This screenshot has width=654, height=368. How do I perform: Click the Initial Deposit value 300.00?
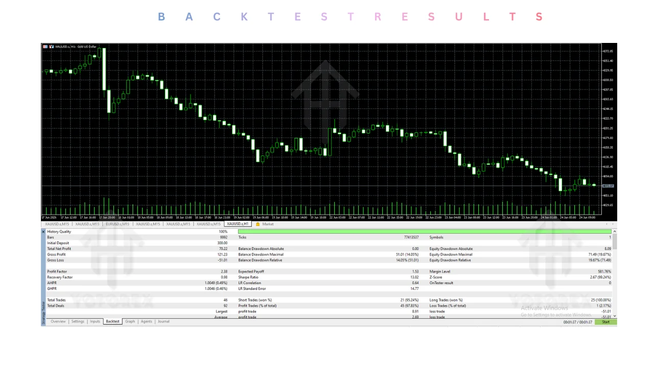[222, 243]
